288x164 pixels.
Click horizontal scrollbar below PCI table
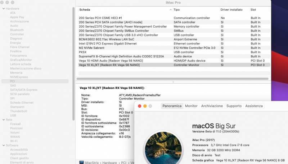172,79
